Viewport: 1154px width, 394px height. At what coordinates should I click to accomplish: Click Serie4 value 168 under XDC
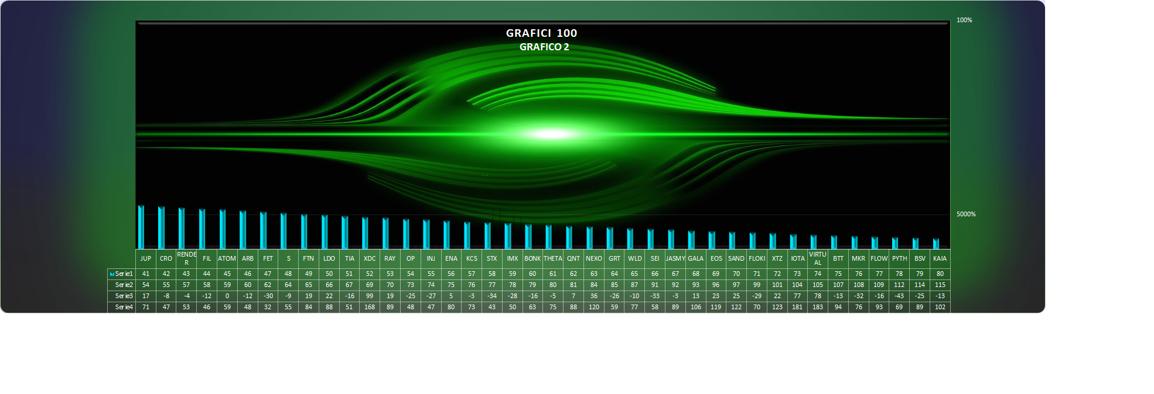pyautogui.click(x=369, y=307)
